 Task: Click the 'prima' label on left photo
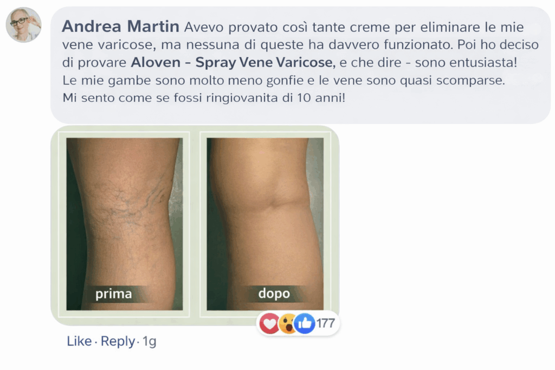(113, 294)
